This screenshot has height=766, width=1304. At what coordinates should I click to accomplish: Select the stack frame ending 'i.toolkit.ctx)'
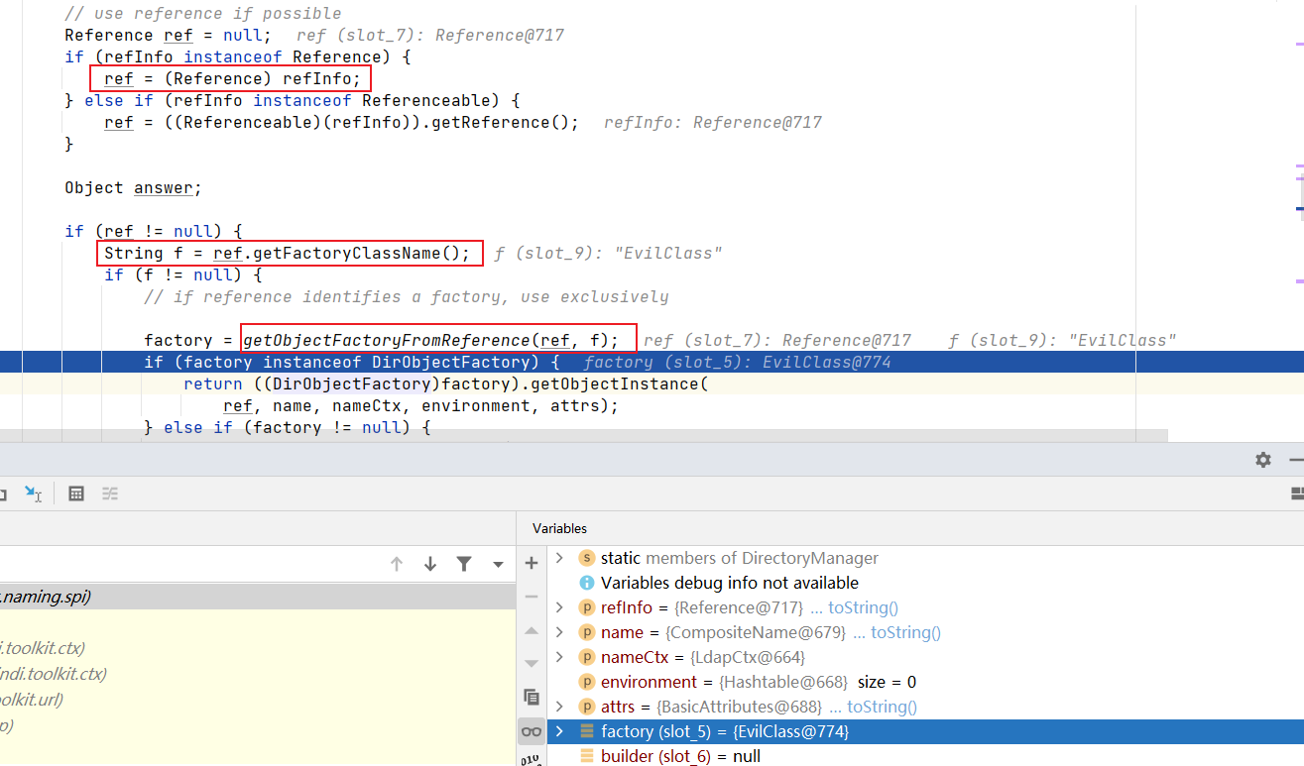[x=258, y=648]
